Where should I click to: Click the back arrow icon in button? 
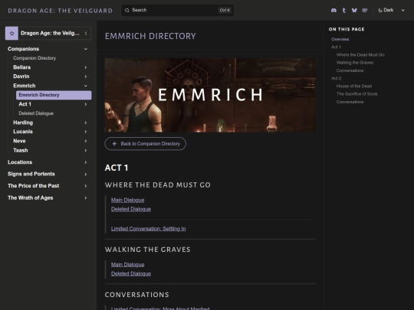[114, 144]
